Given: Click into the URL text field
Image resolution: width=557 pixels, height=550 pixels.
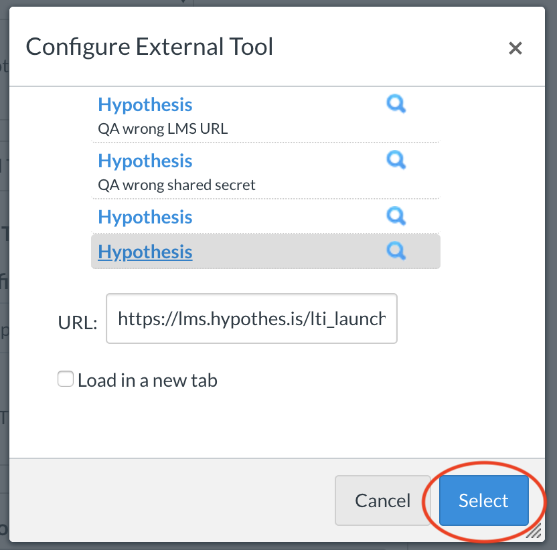Looking at the screenshot, I should point(252,318).
